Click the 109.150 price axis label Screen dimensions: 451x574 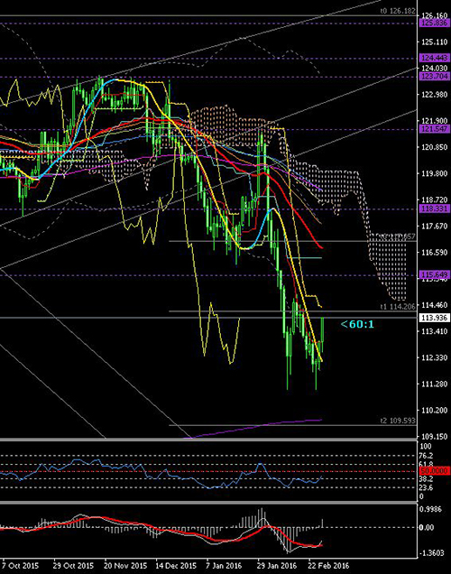(x=435, y=437)
